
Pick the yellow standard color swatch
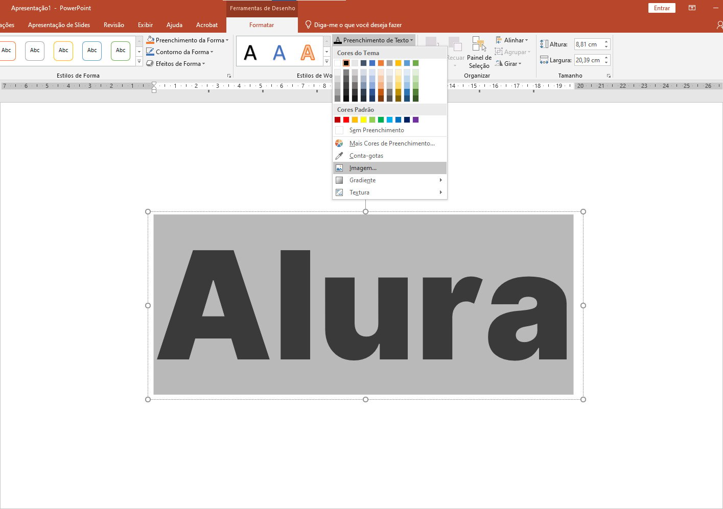363,120
